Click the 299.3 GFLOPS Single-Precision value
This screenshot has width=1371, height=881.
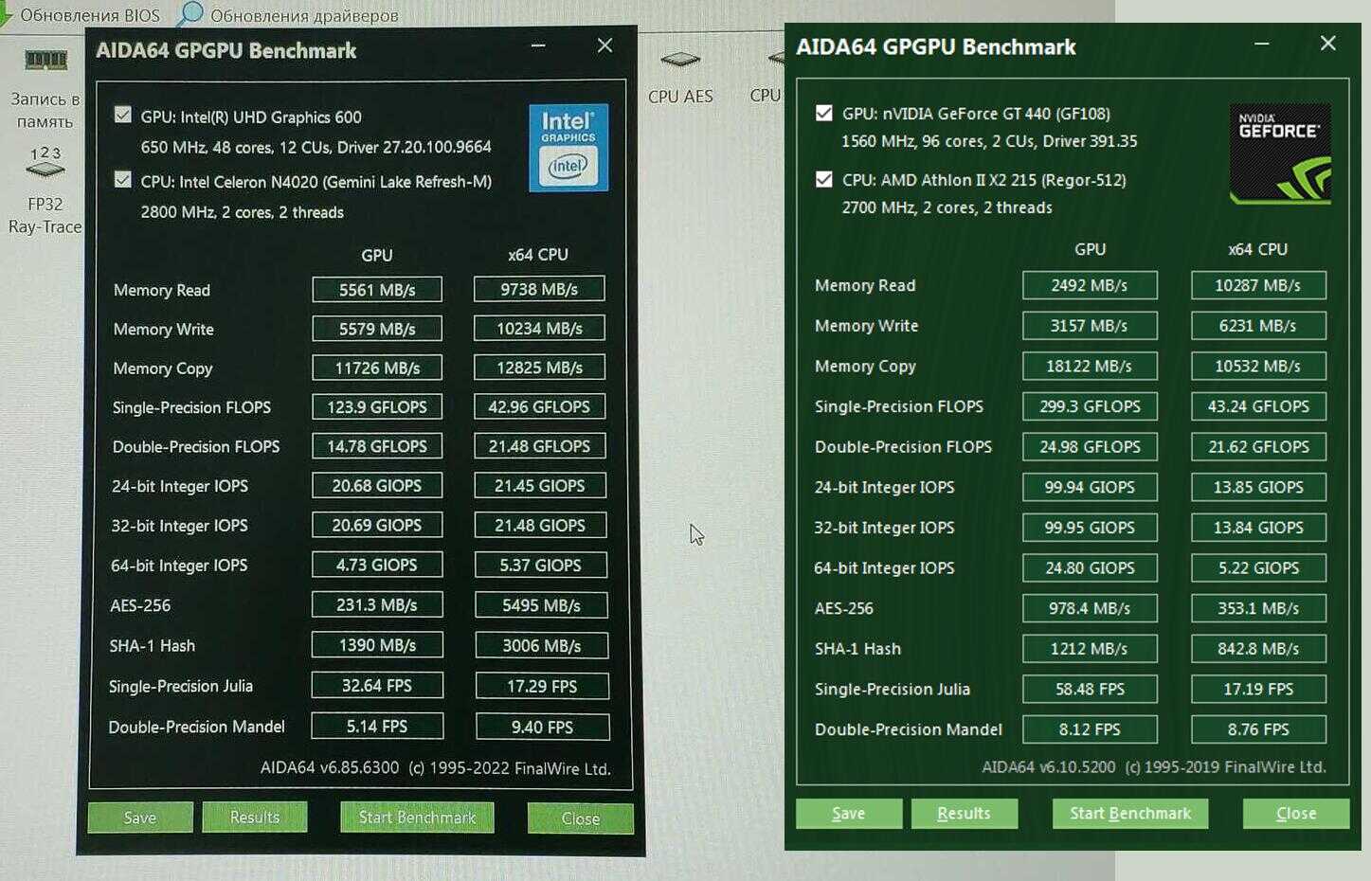pos(1090,406)
